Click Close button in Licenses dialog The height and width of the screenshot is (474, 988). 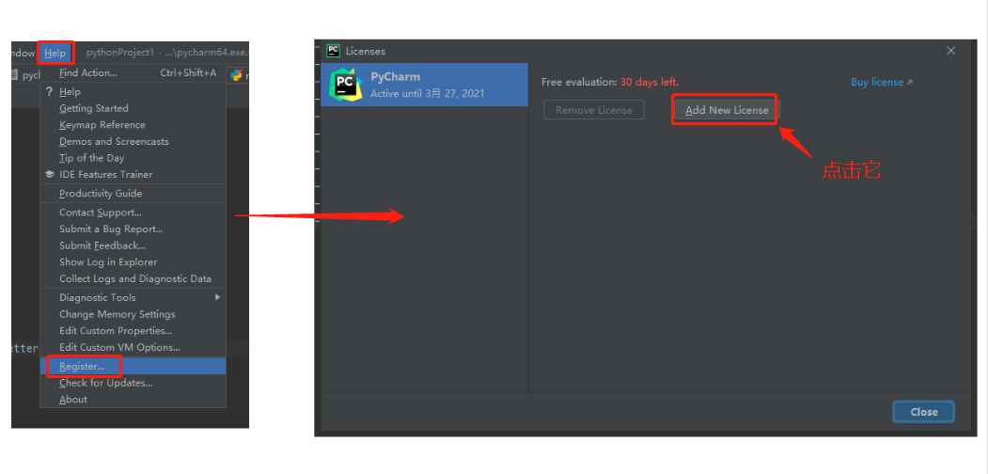click(924, 412)
